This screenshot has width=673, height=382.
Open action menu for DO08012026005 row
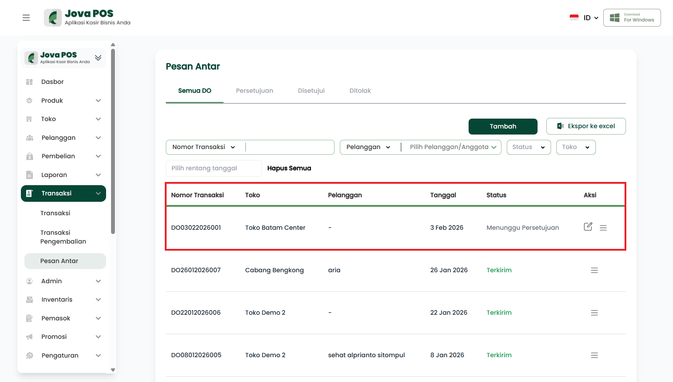click(594, 355)
